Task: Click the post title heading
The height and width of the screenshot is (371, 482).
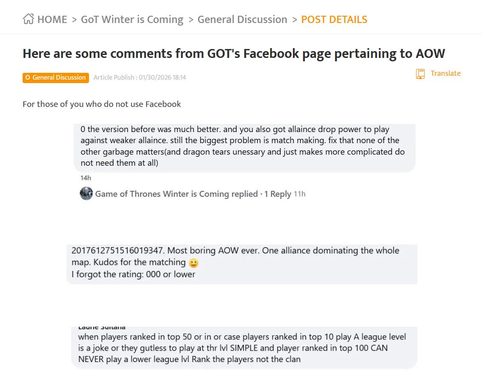Action: (x=233, y=54)
